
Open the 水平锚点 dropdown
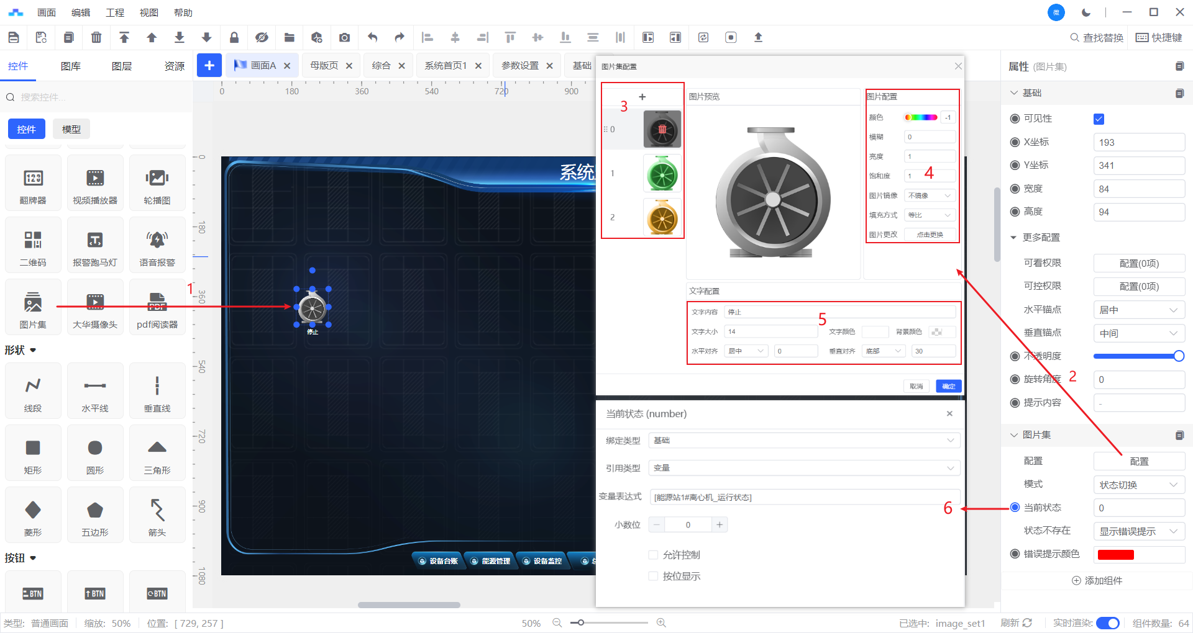click(1138, 310)
